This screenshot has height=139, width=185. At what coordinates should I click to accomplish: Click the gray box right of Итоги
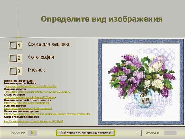[x=170, y=133]
